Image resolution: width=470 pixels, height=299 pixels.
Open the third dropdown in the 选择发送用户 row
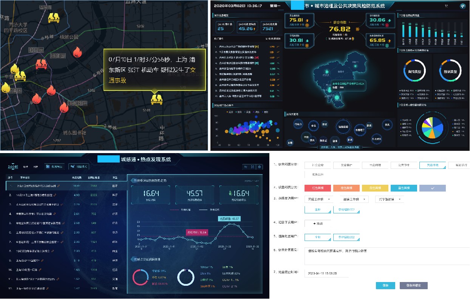click(x=389, y=199)
